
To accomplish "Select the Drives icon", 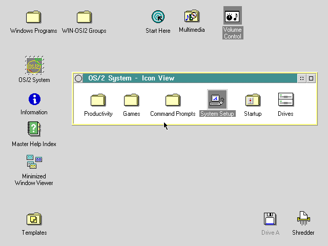I will [x=285, y=99].
